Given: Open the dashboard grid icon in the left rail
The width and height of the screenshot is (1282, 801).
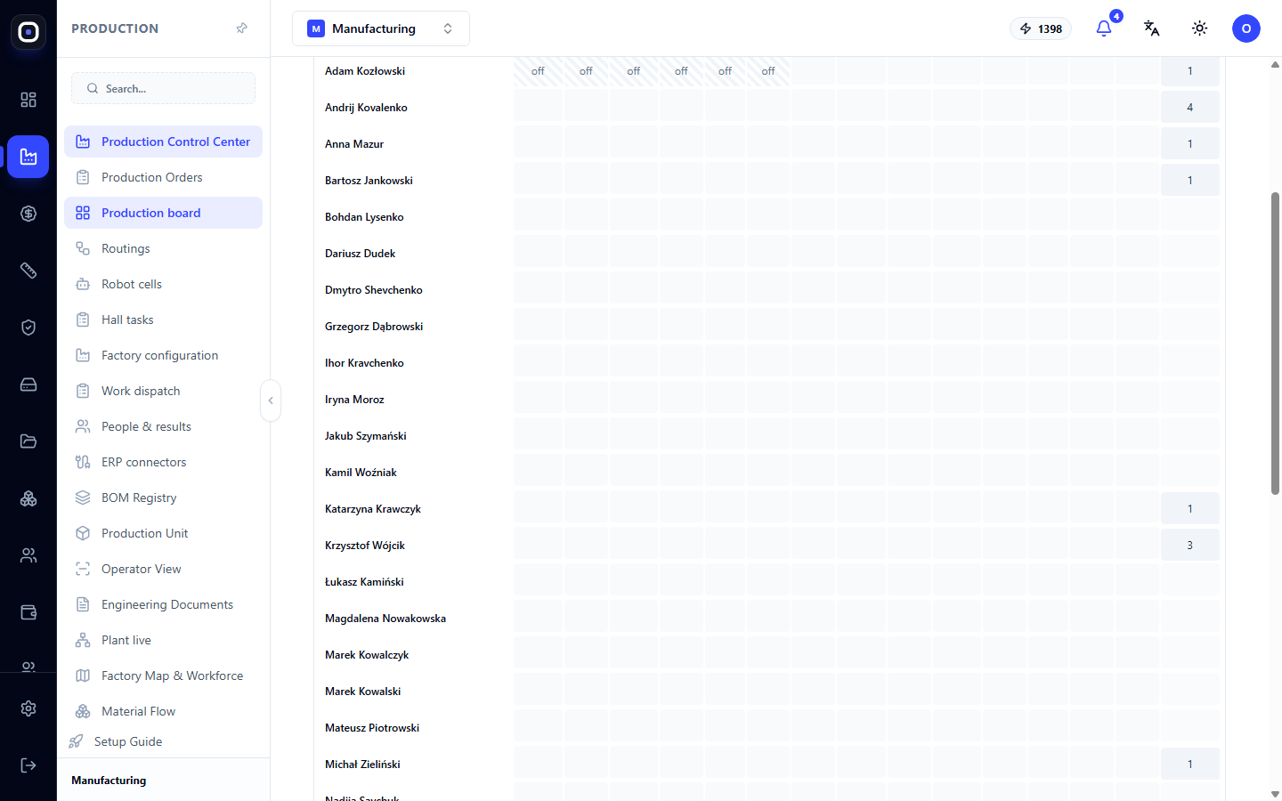Looking at the screenshot, I should coord(28,100).
